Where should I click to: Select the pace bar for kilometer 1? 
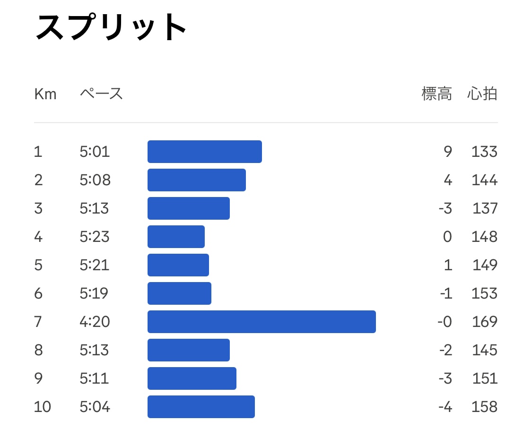tap(205, 152)
